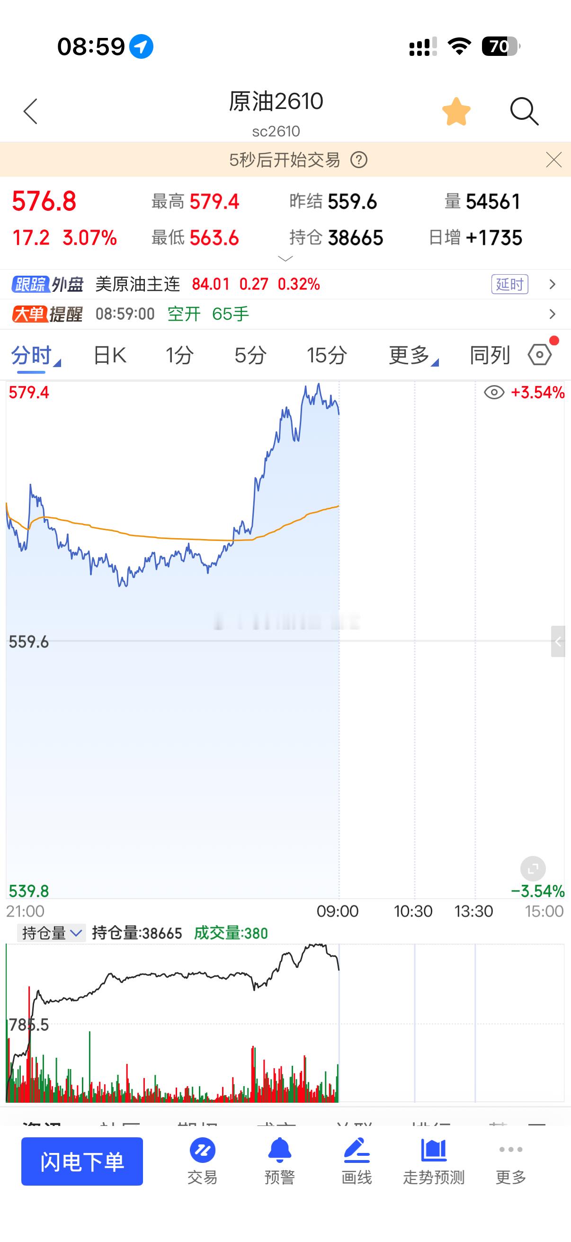This screenshot has height=1242, width=571.
Task: Open the hexagon chart settings icon
Action: tap(540, 355)
